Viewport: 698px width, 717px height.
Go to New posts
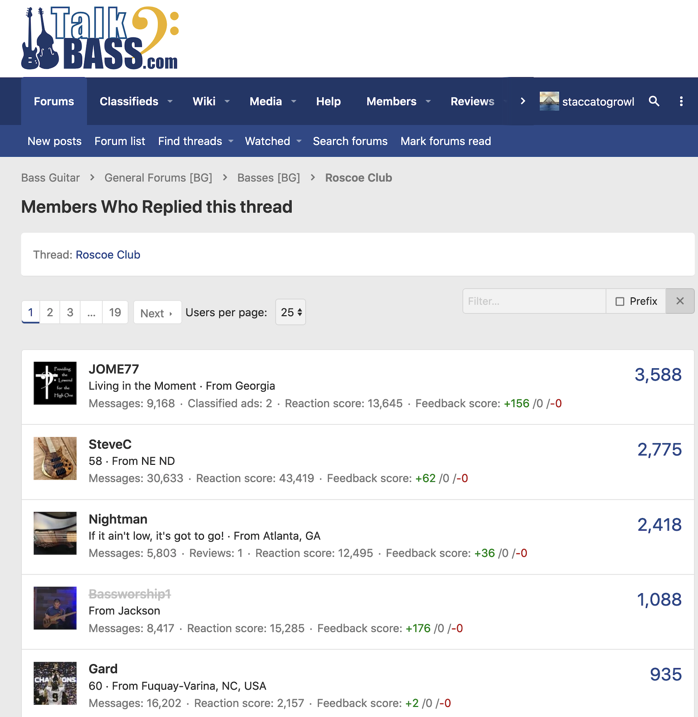[x=55, y=141]
